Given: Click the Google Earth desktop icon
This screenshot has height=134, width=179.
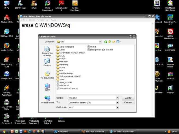Looking at the screenshot, I should point(7,75).
